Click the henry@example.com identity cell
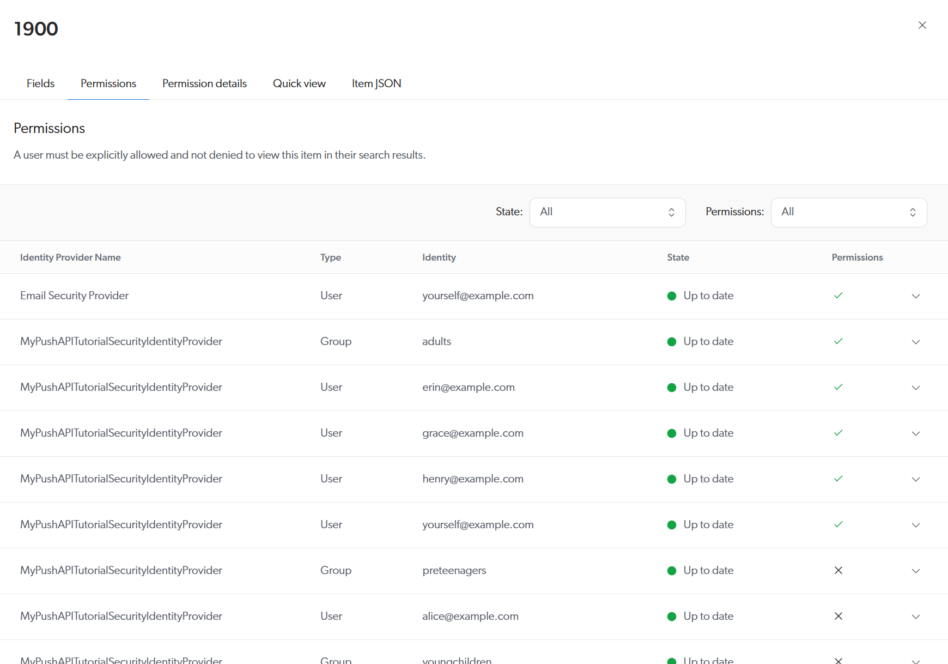 tap(473, 479)
